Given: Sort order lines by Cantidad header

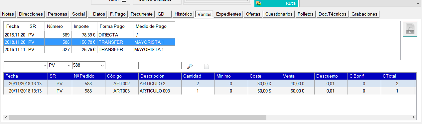Looking at the screenshot, I should click(198, 76).
